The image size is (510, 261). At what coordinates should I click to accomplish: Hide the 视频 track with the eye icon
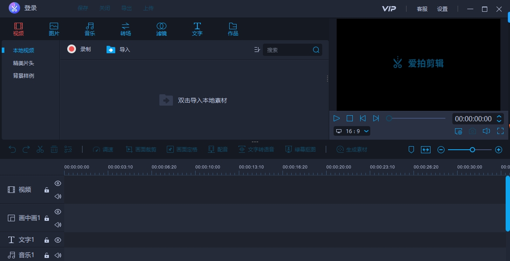(58, 183)
